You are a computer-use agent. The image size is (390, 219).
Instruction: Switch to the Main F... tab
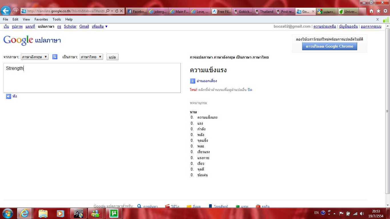[179, 11]
